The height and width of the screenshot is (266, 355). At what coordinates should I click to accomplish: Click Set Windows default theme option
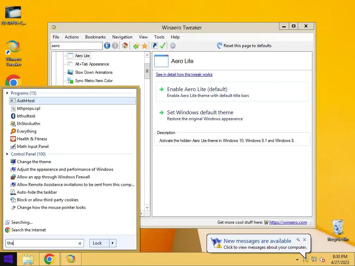232,115
